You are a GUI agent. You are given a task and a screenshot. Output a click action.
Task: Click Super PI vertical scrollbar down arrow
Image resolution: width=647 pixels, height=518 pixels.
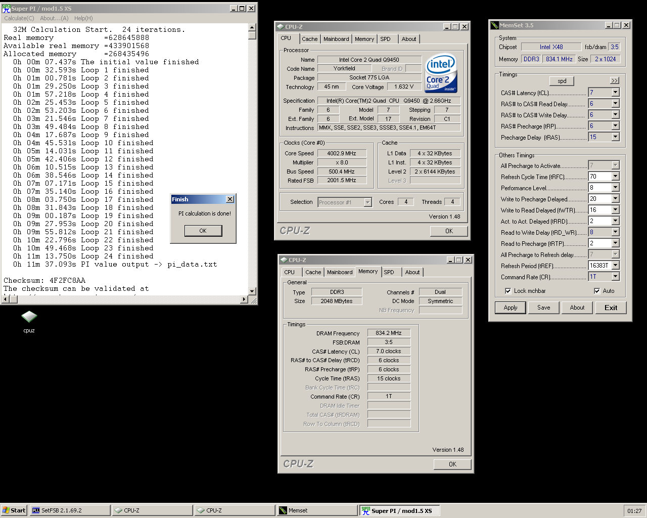pyautogui.click(x=252, y=291)
